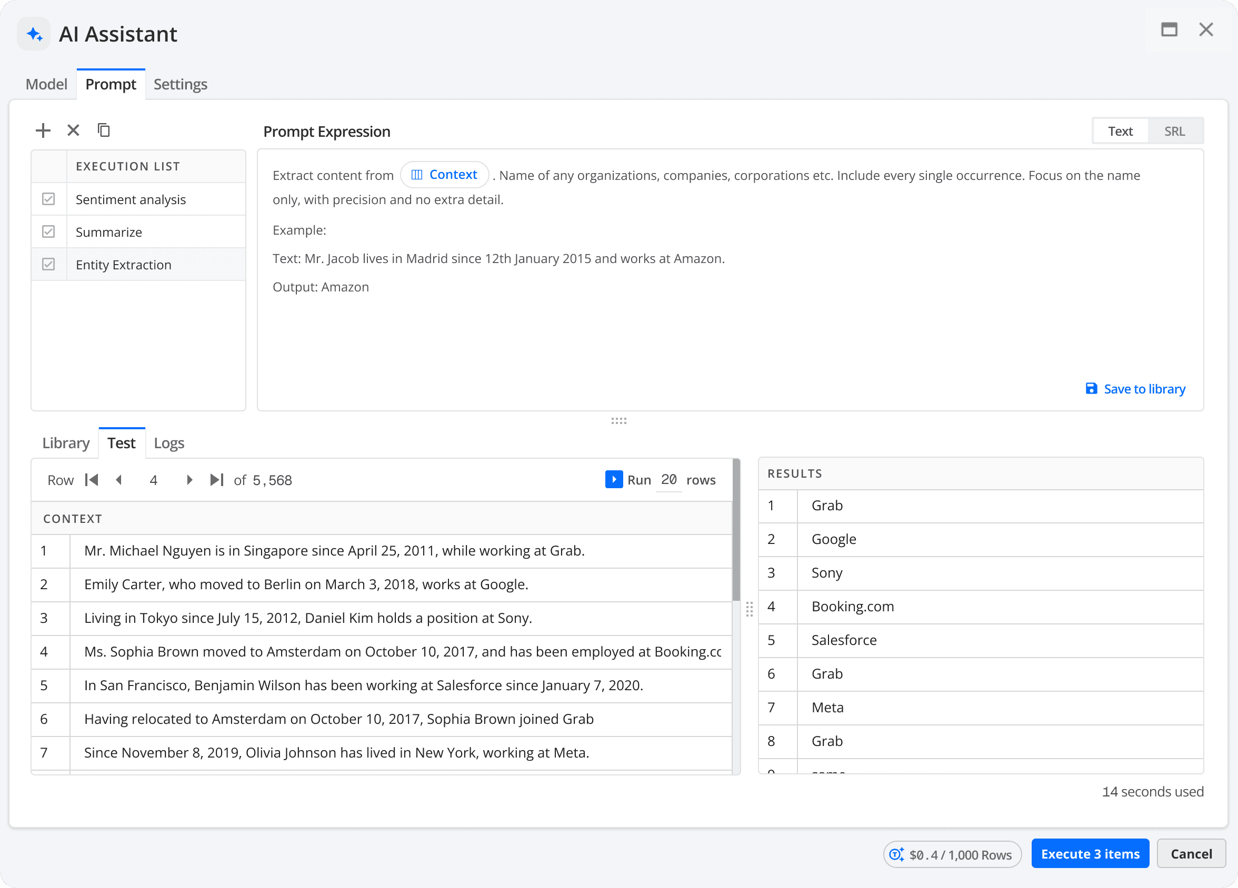Switch to the Logs tab
The height and width of the screenshot is (888, 1238).
tap(168, 443)
